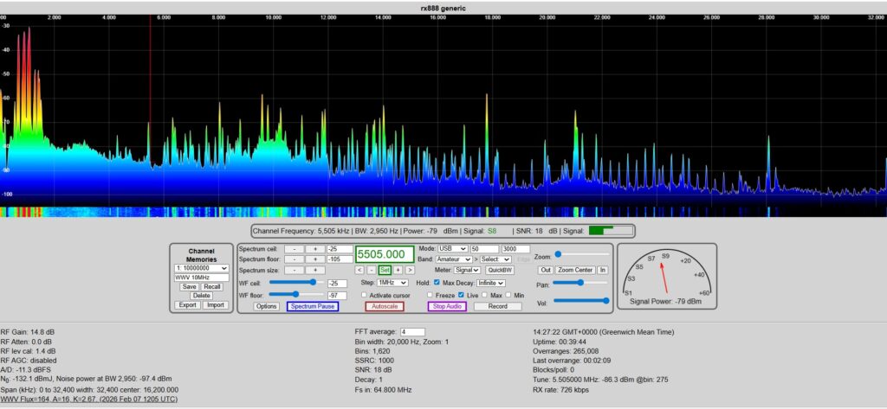Increase spectrum size with plus button
Image resolution: width=887 pixels, height=409 pixels.
(x=314, y=270)
